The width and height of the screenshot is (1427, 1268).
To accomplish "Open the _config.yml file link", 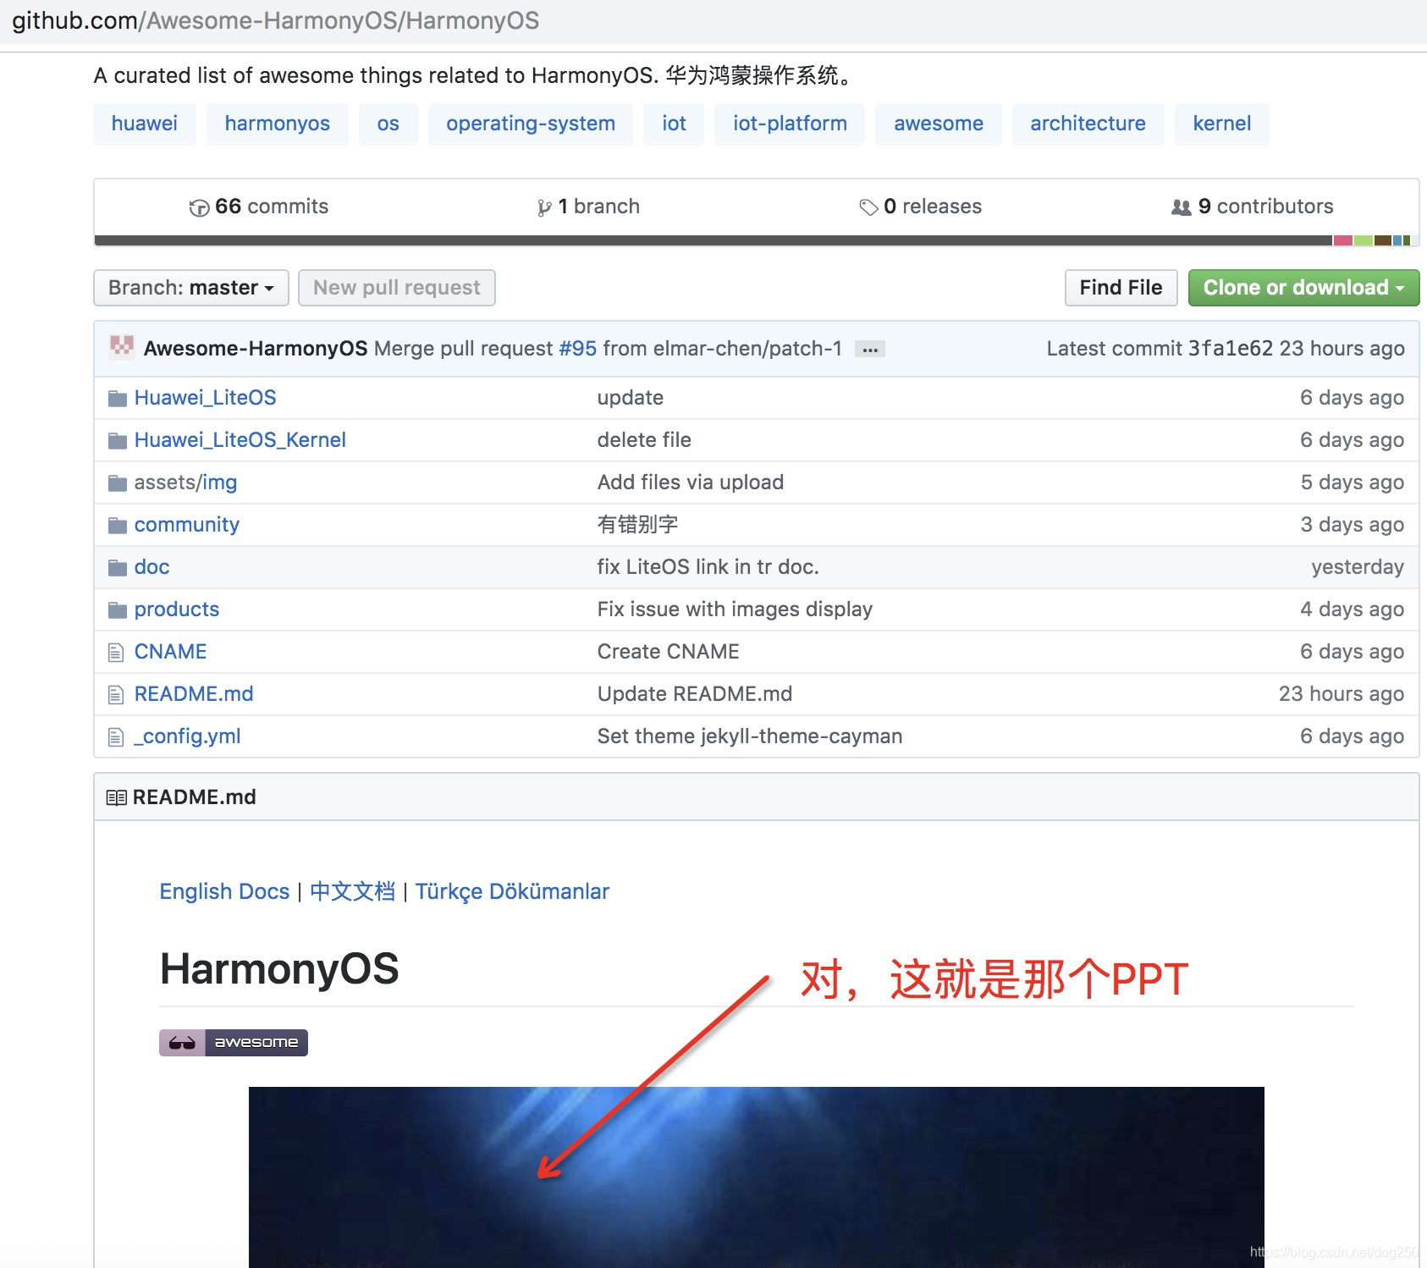I will [188, 736].
